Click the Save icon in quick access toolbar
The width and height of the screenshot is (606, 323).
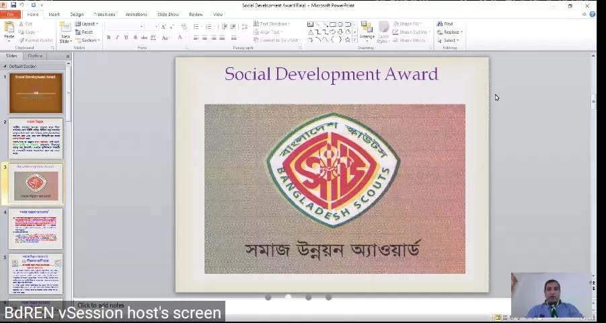point(13,5)
